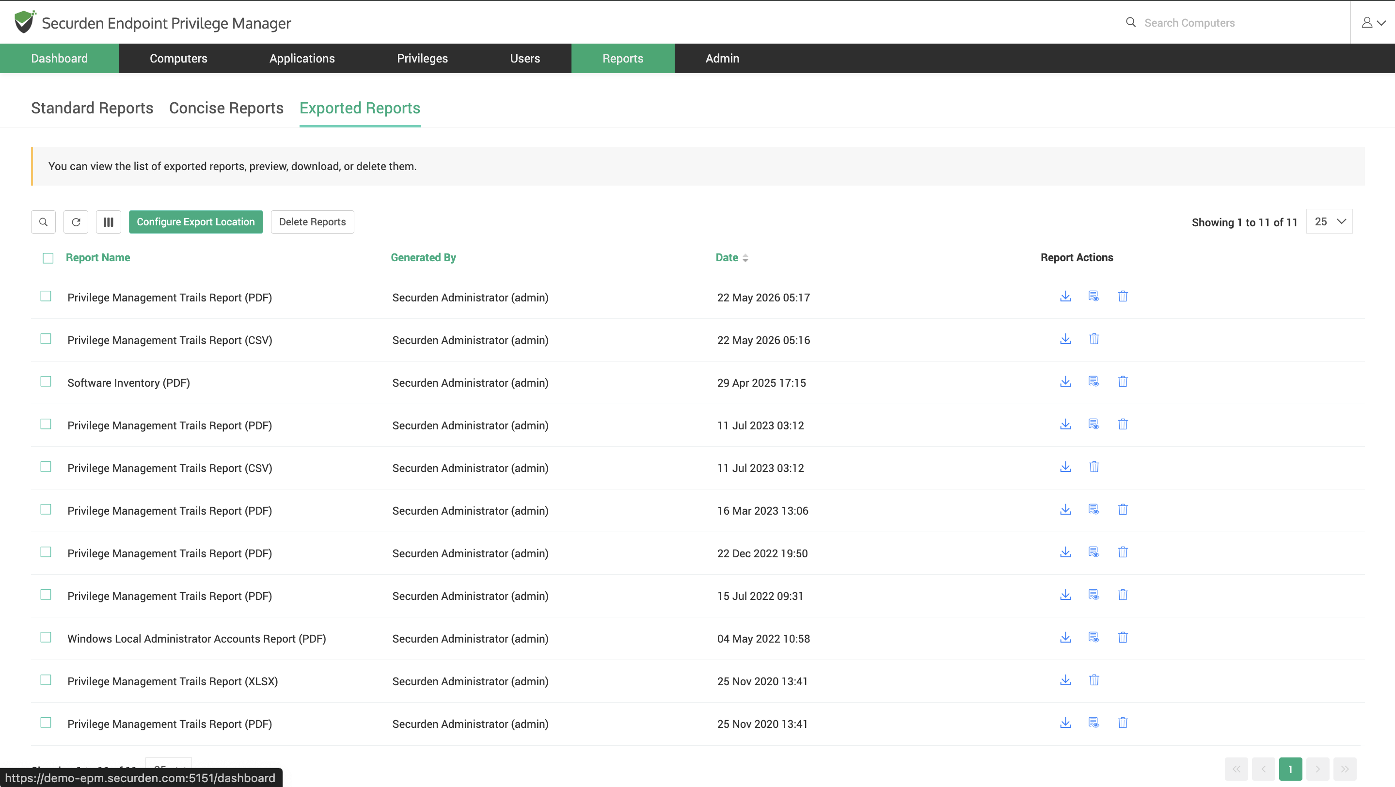Jump to the last page of results
Image resolution: width=1395 pixels, height=787 pixels.
tap(1345, 769)
